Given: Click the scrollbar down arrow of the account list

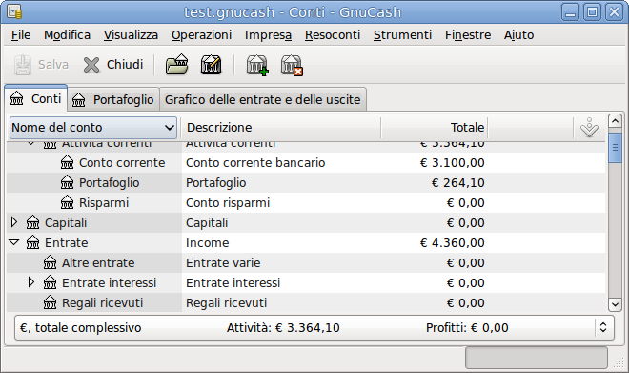Looking at the screenshot, I should click(x=615, y=304).
